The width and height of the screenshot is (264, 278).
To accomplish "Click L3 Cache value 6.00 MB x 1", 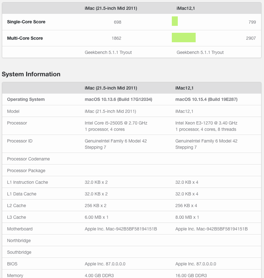I will pos(96,217).
